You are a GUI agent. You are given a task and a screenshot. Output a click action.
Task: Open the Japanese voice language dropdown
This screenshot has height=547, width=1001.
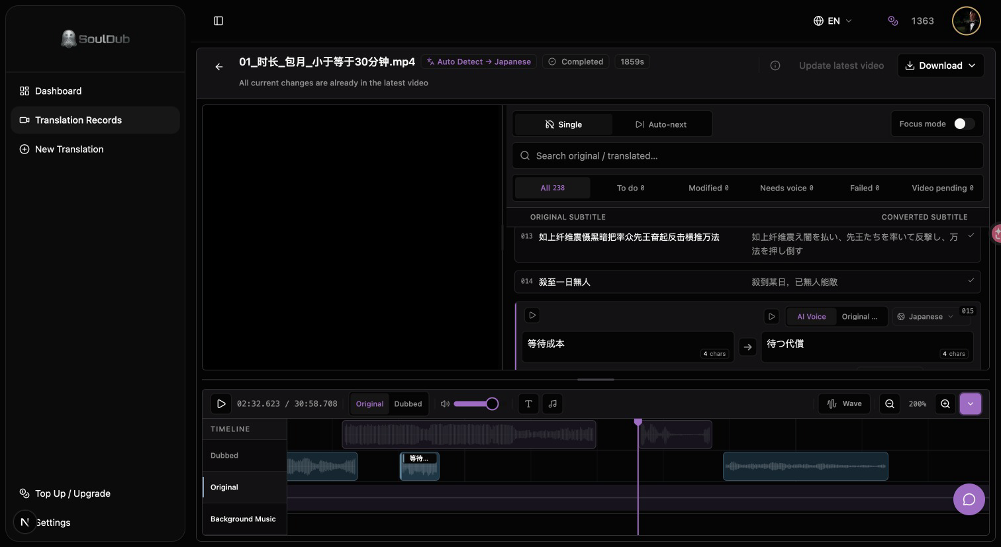pos(925,317)
